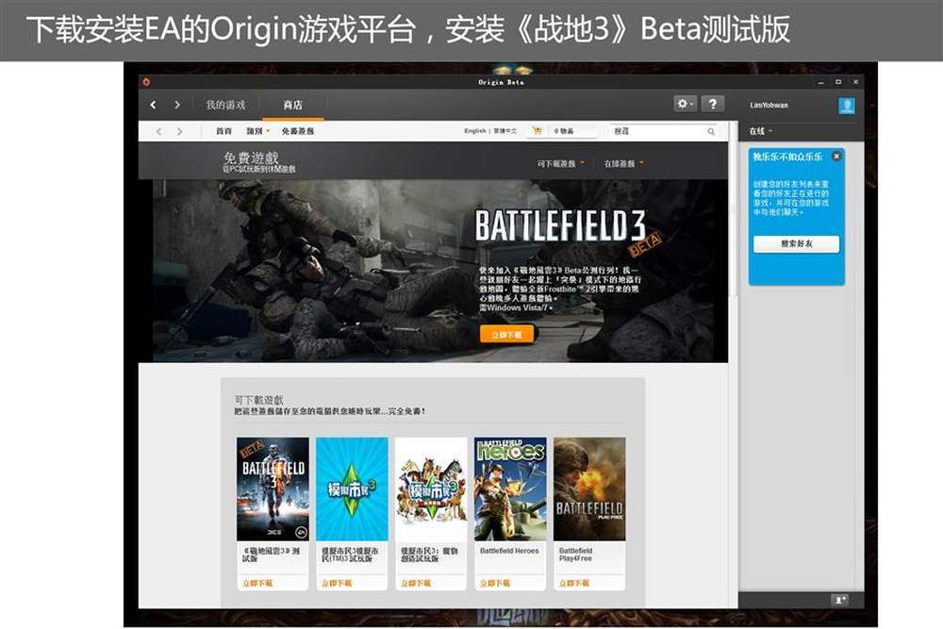Viewport: 943px width, 629px height.
Task: Expand the 類別 category dropdown
Action: click(258, 131)
